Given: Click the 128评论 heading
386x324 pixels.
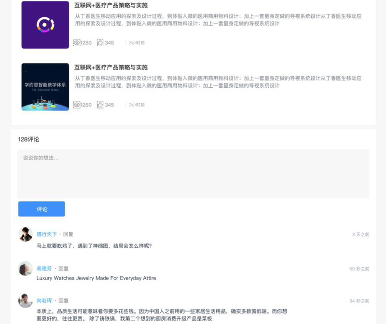Looking at the screenshot, I should (28, 139).
